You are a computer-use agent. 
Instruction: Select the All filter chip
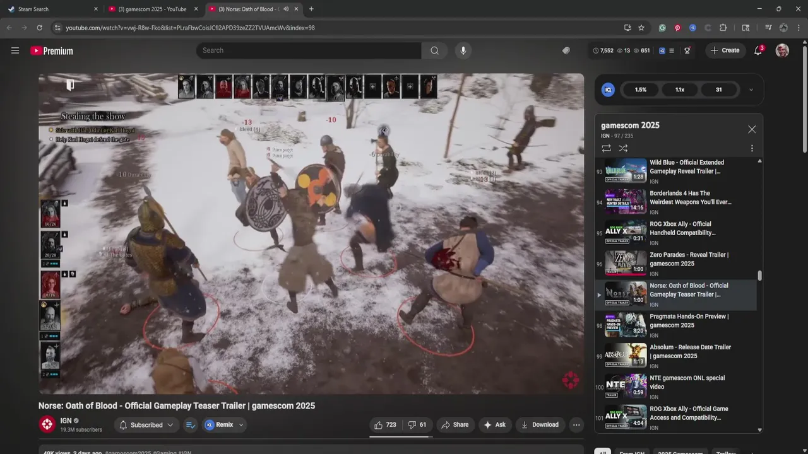pos(603,453)
